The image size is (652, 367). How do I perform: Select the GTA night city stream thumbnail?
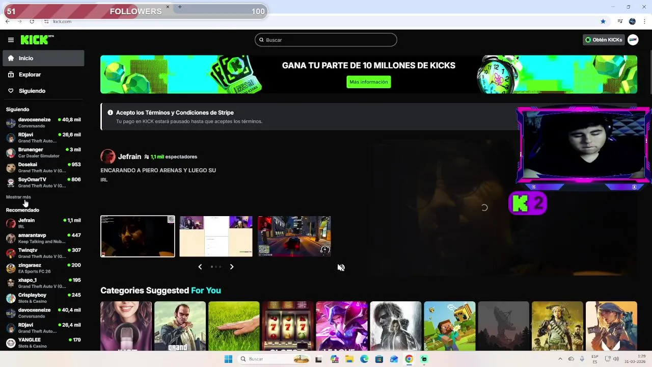click(294, 237)
